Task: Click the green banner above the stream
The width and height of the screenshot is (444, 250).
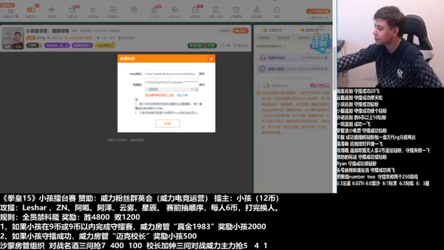Action: click(202, 46)
